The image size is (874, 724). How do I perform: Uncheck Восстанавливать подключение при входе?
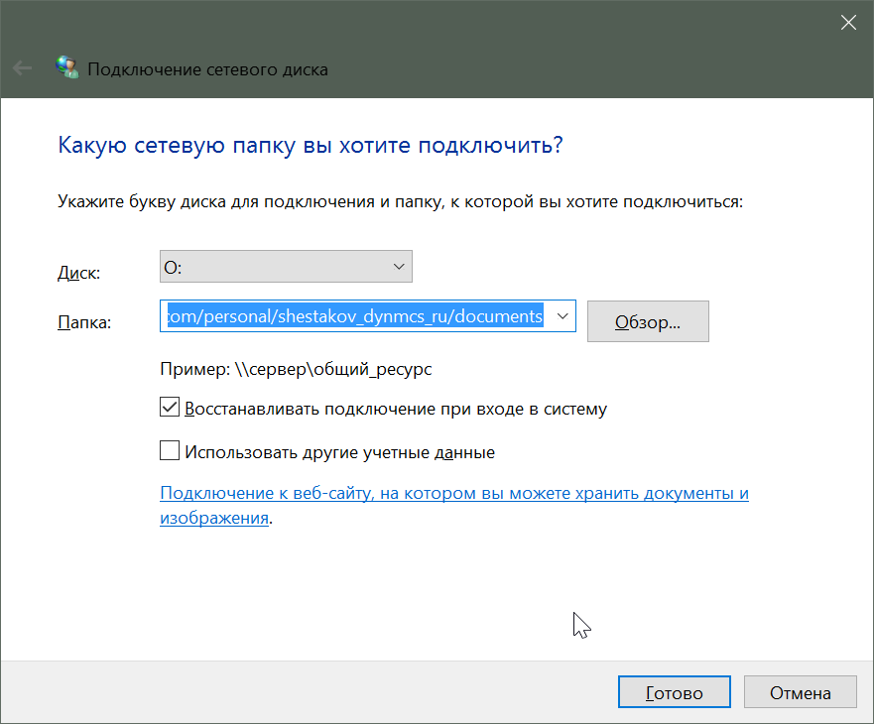point(170,408)
